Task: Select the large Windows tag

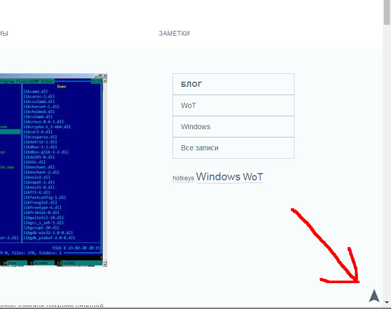Action: (218, 177)
